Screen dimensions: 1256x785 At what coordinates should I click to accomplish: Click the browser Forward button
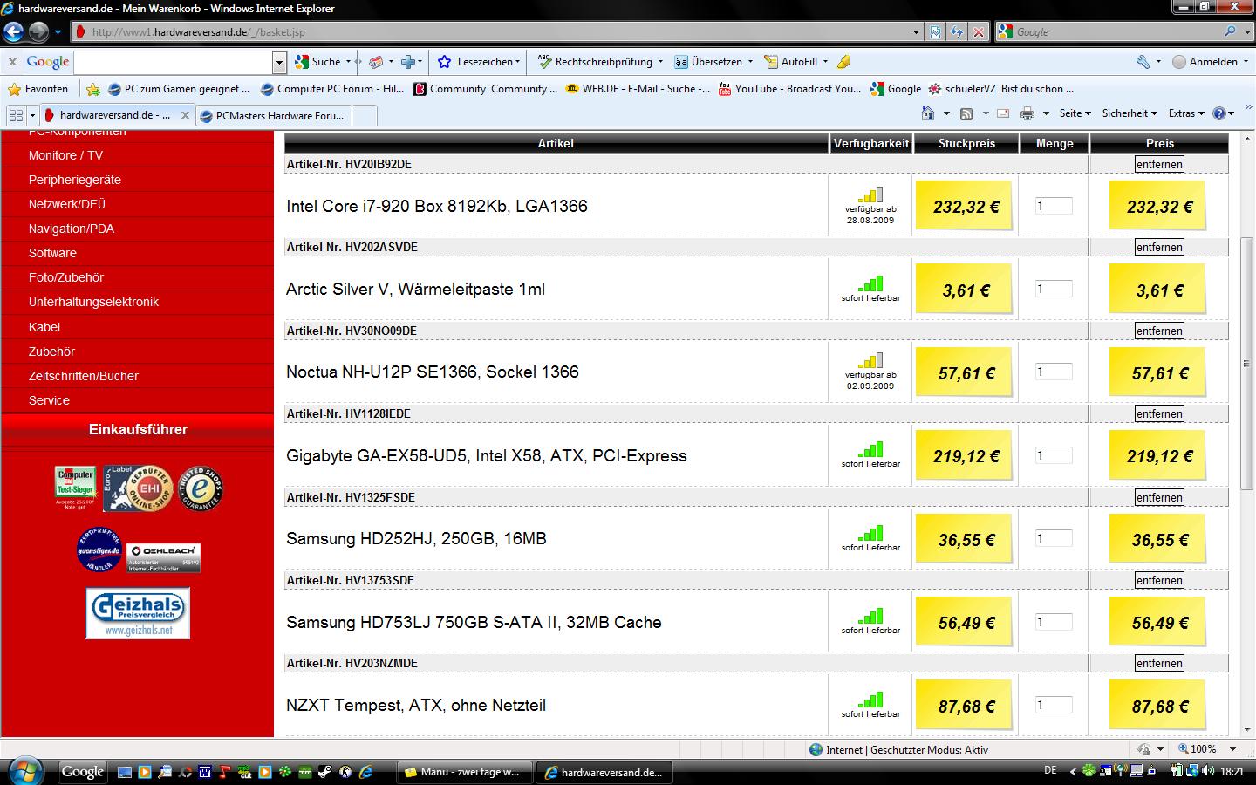click(x=38, y=32)
